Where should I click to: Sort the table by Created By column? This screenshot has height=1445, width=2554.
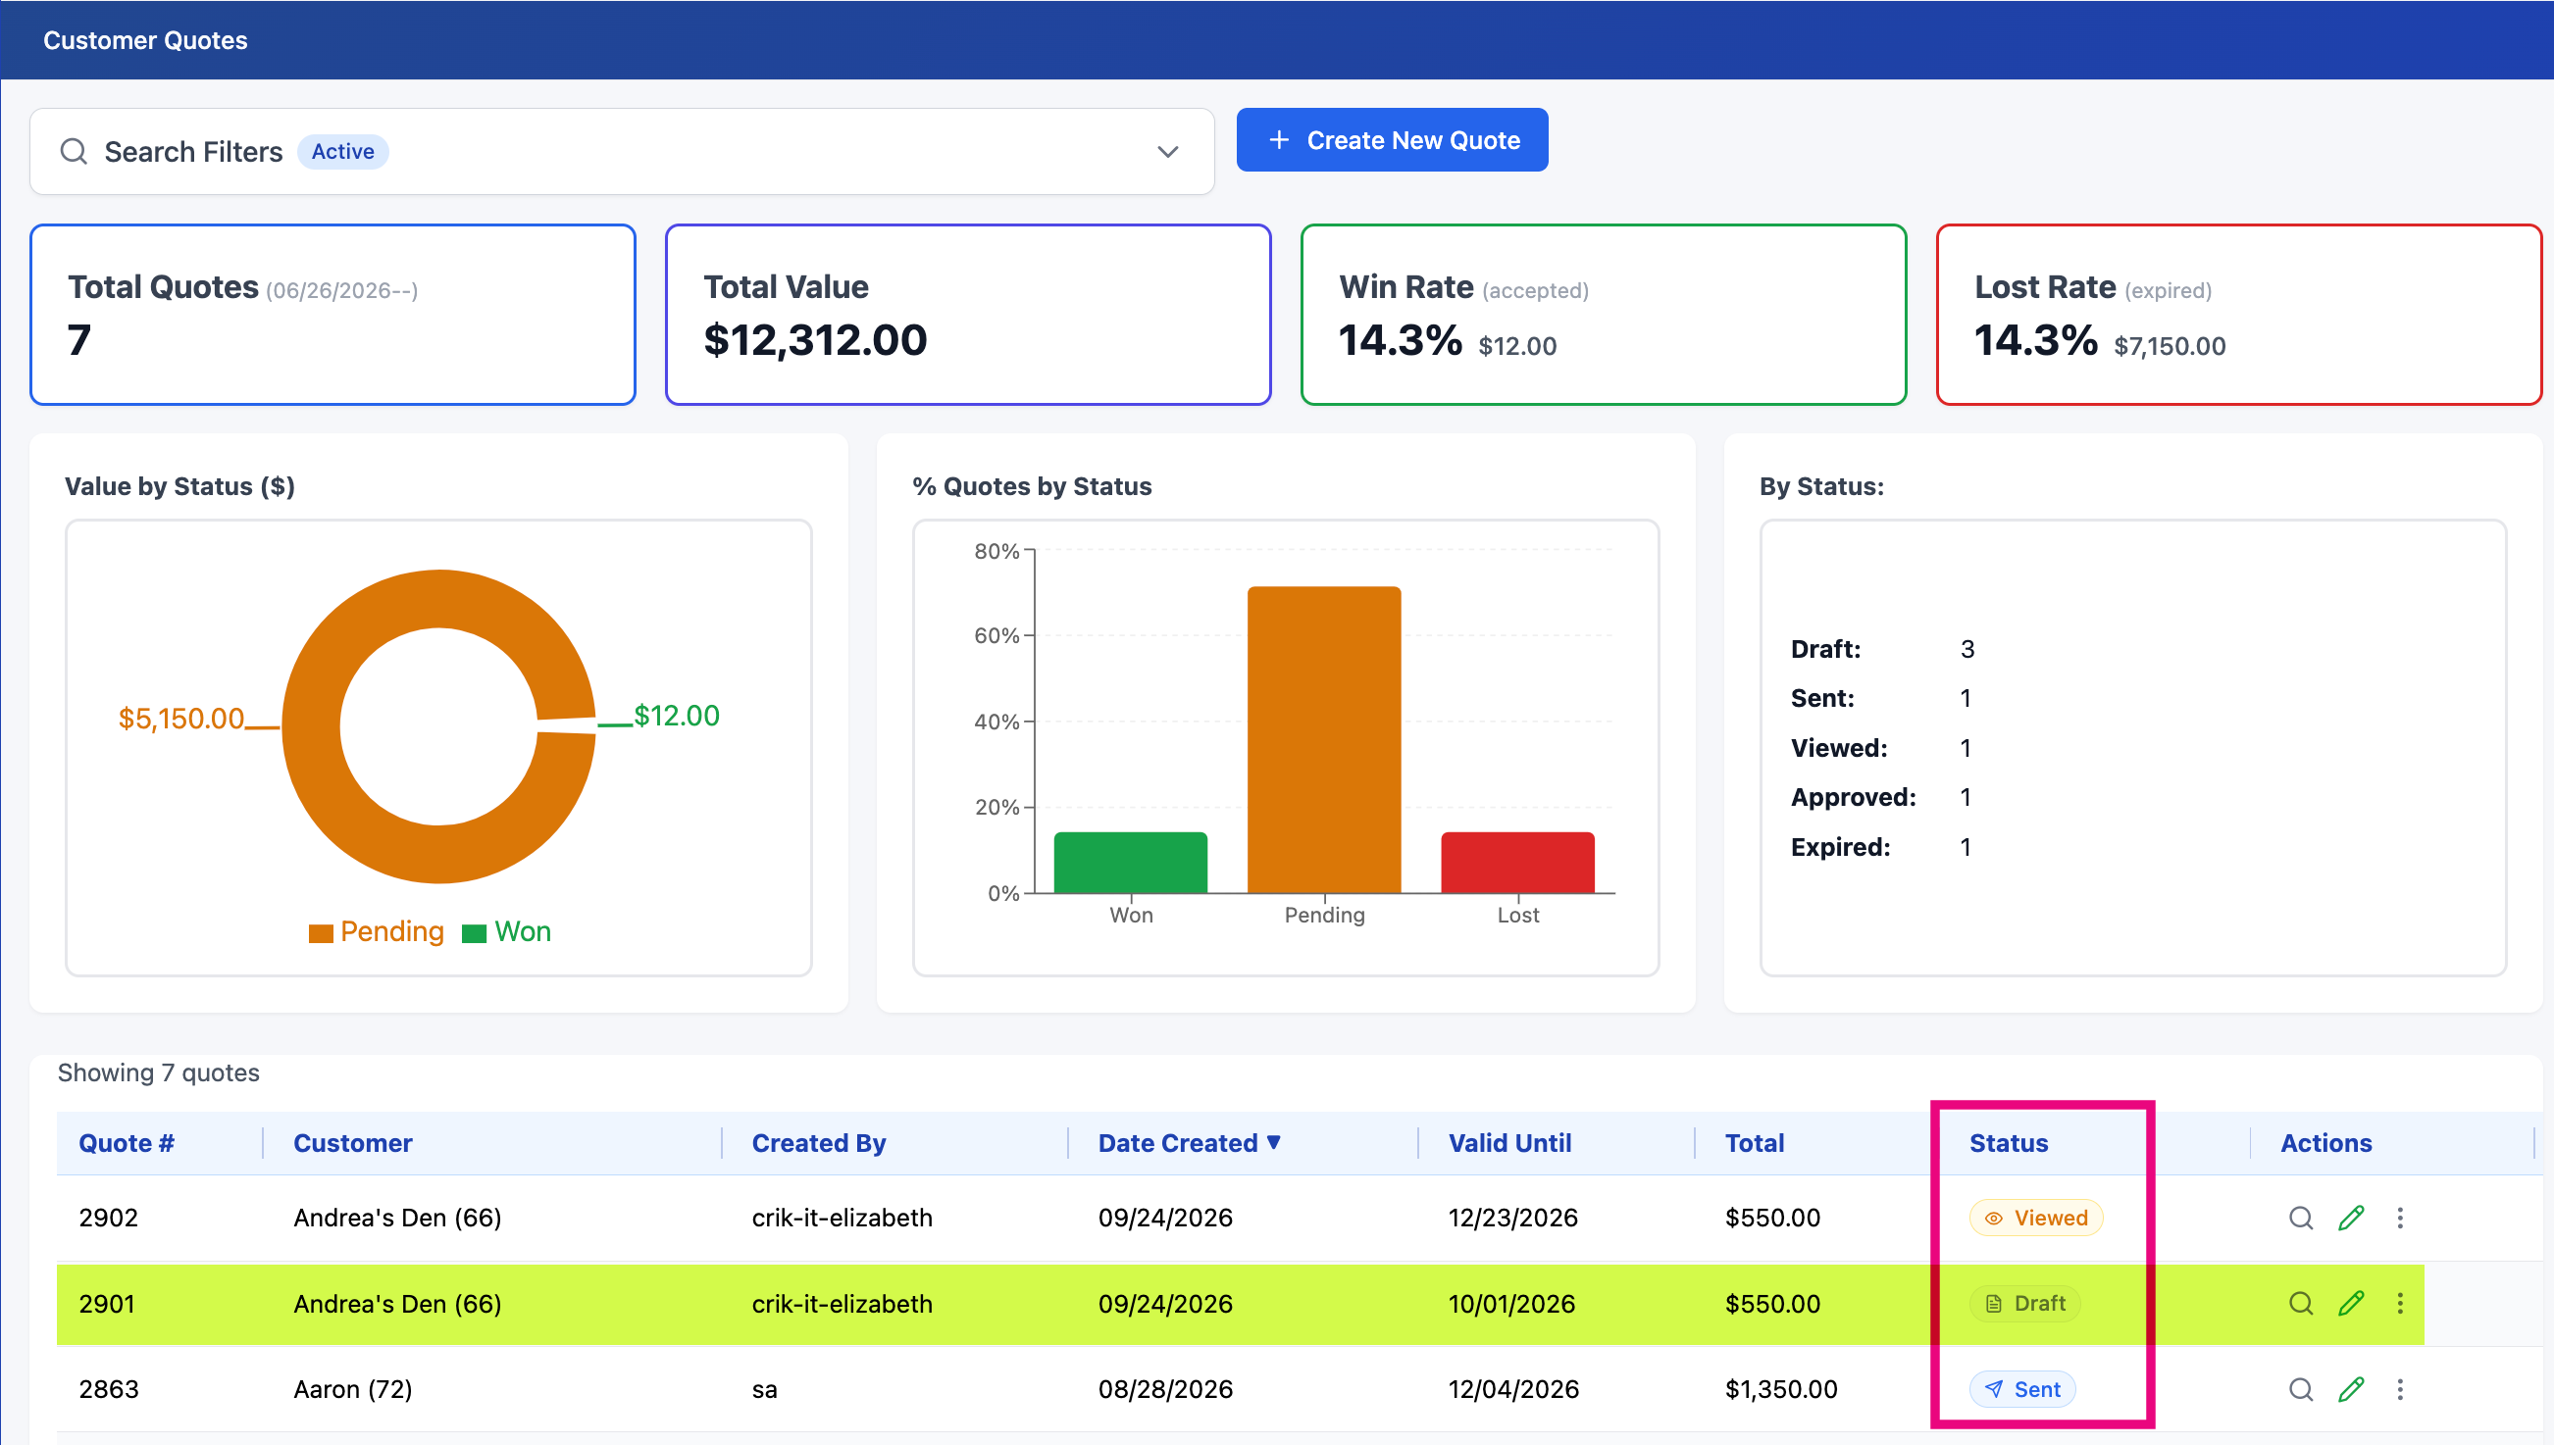(x=819, y=1143)
